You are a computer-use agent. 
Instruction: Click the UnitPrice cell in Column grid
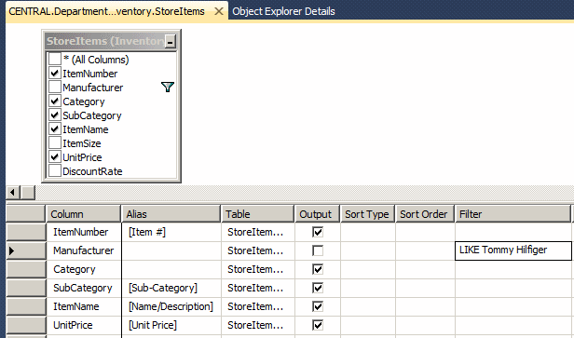point(84,325)
